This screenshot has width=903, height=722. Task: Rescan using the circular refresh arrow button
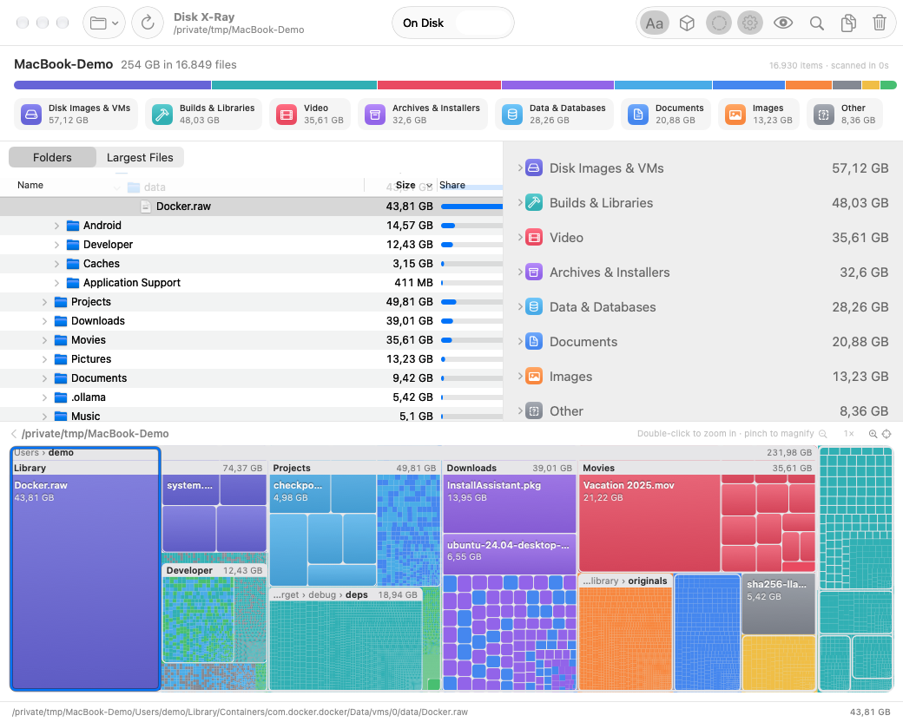(148, 23)
